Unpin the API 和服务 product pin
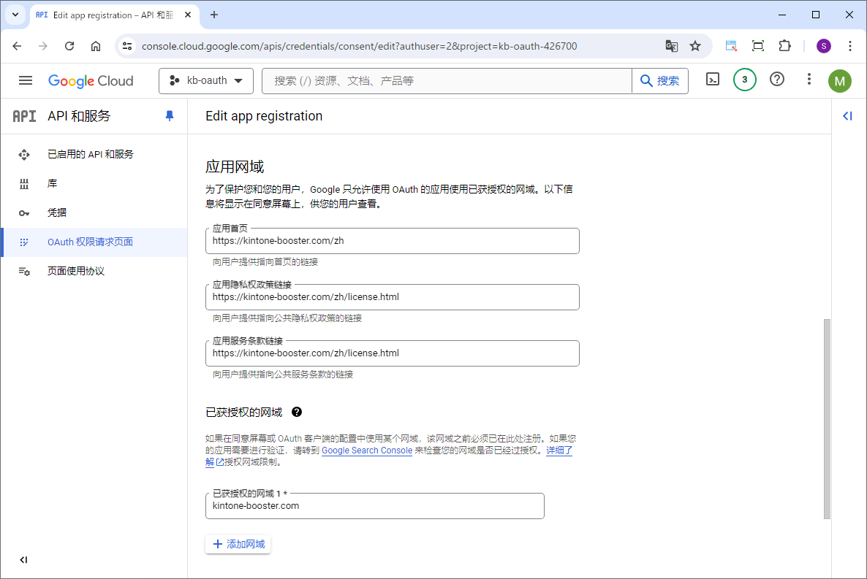The height and width of the screenshot is (579, 867). (170, 116)
